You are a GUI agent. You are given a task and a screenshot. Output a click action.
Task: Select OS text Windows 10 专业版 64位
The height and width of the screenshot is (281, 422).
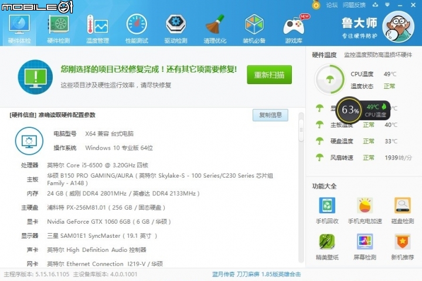tap(119, 148)
